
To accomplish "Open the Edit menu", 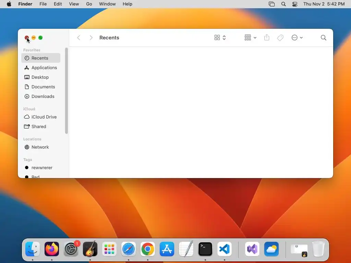I will tap(58, 4).
